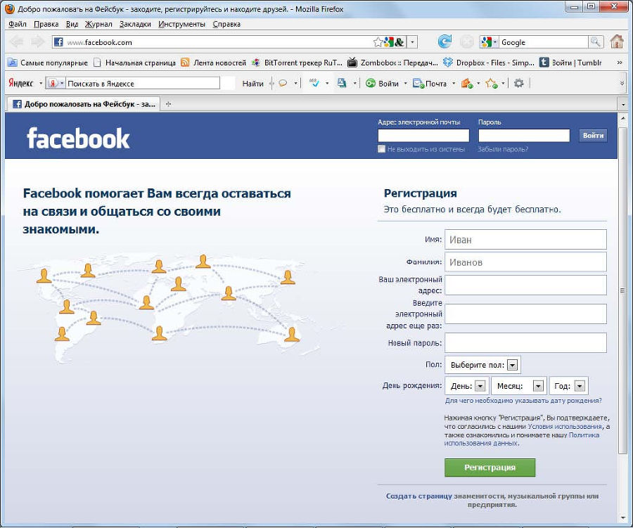This screenshot has height=528, width=633.
Task: Open the Закладки menu
Action: [135, 24]
